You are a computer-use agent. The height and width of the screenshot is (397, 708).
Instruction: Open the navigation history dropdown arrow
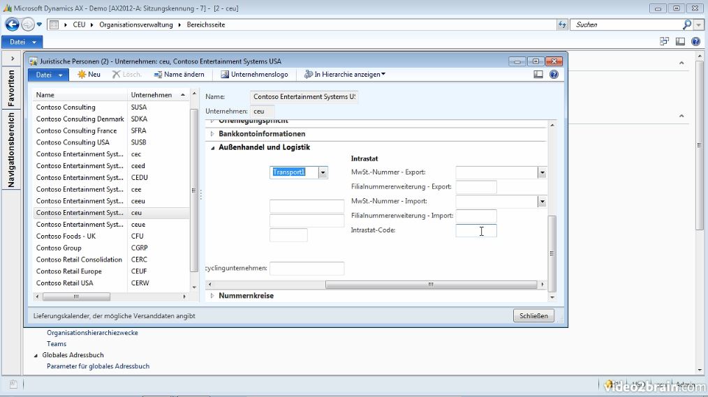pos(39,24)
